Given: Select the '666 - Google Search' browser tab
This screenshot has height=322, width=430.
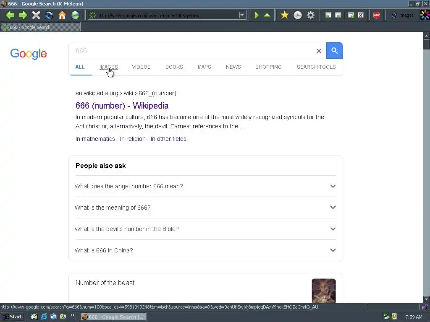Looking at the screenshot, I should pyautogui.click(x=41, y=27).
